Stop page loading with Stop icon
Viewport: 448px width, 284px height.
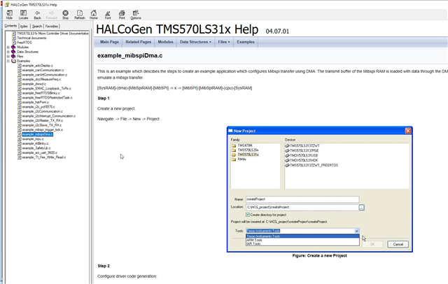click(65, 15)
